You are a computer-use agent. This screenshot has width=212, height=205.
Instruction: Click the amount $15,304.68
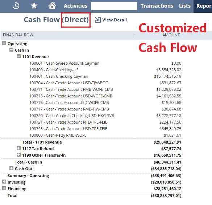[x=171, y=102]
